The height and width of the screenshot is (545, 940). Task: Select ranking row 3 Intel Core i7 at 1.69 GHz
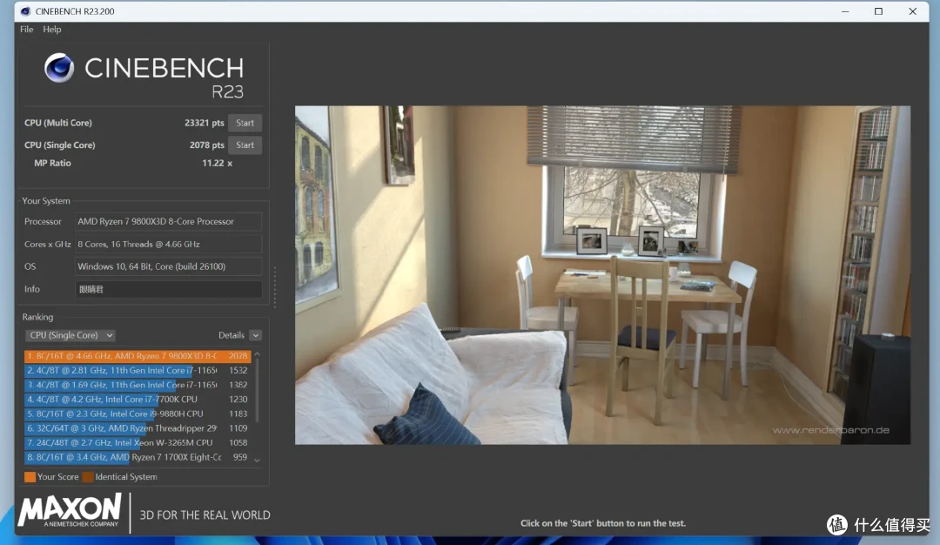click(138, 385)
